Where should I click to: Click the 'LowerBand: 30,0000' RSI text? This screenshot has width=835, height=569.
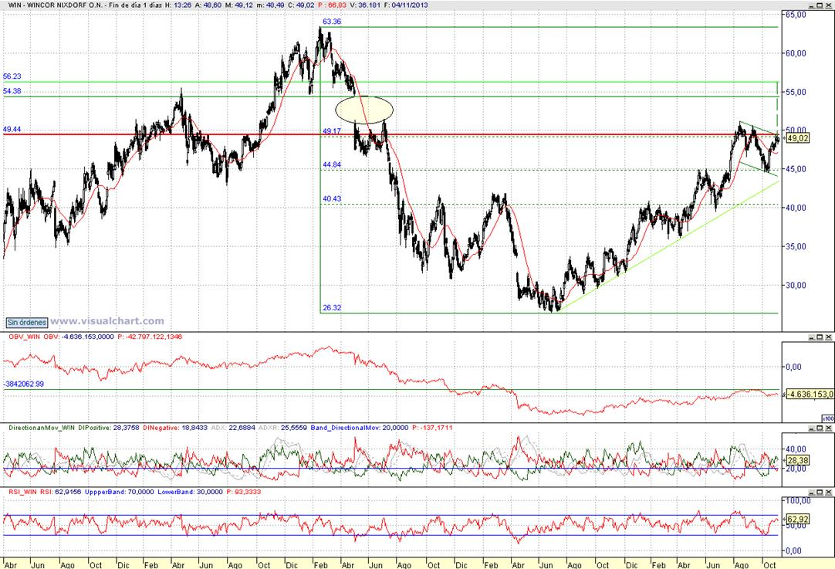pos(190,492)
